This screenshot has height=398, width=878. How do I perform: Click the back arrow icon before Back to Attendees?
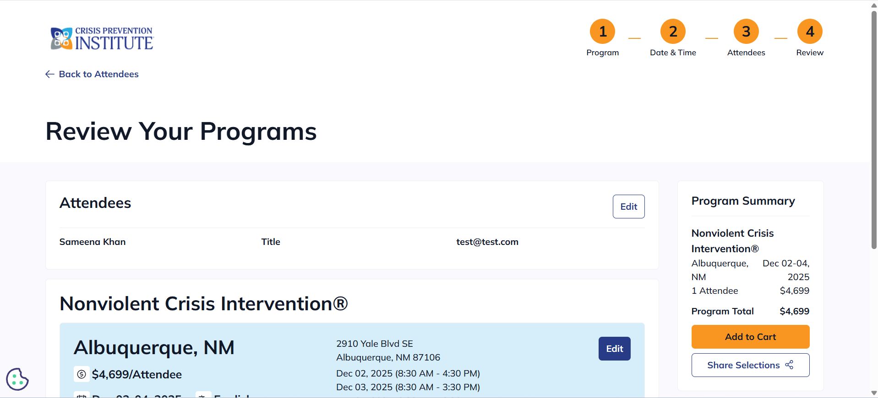50,74
